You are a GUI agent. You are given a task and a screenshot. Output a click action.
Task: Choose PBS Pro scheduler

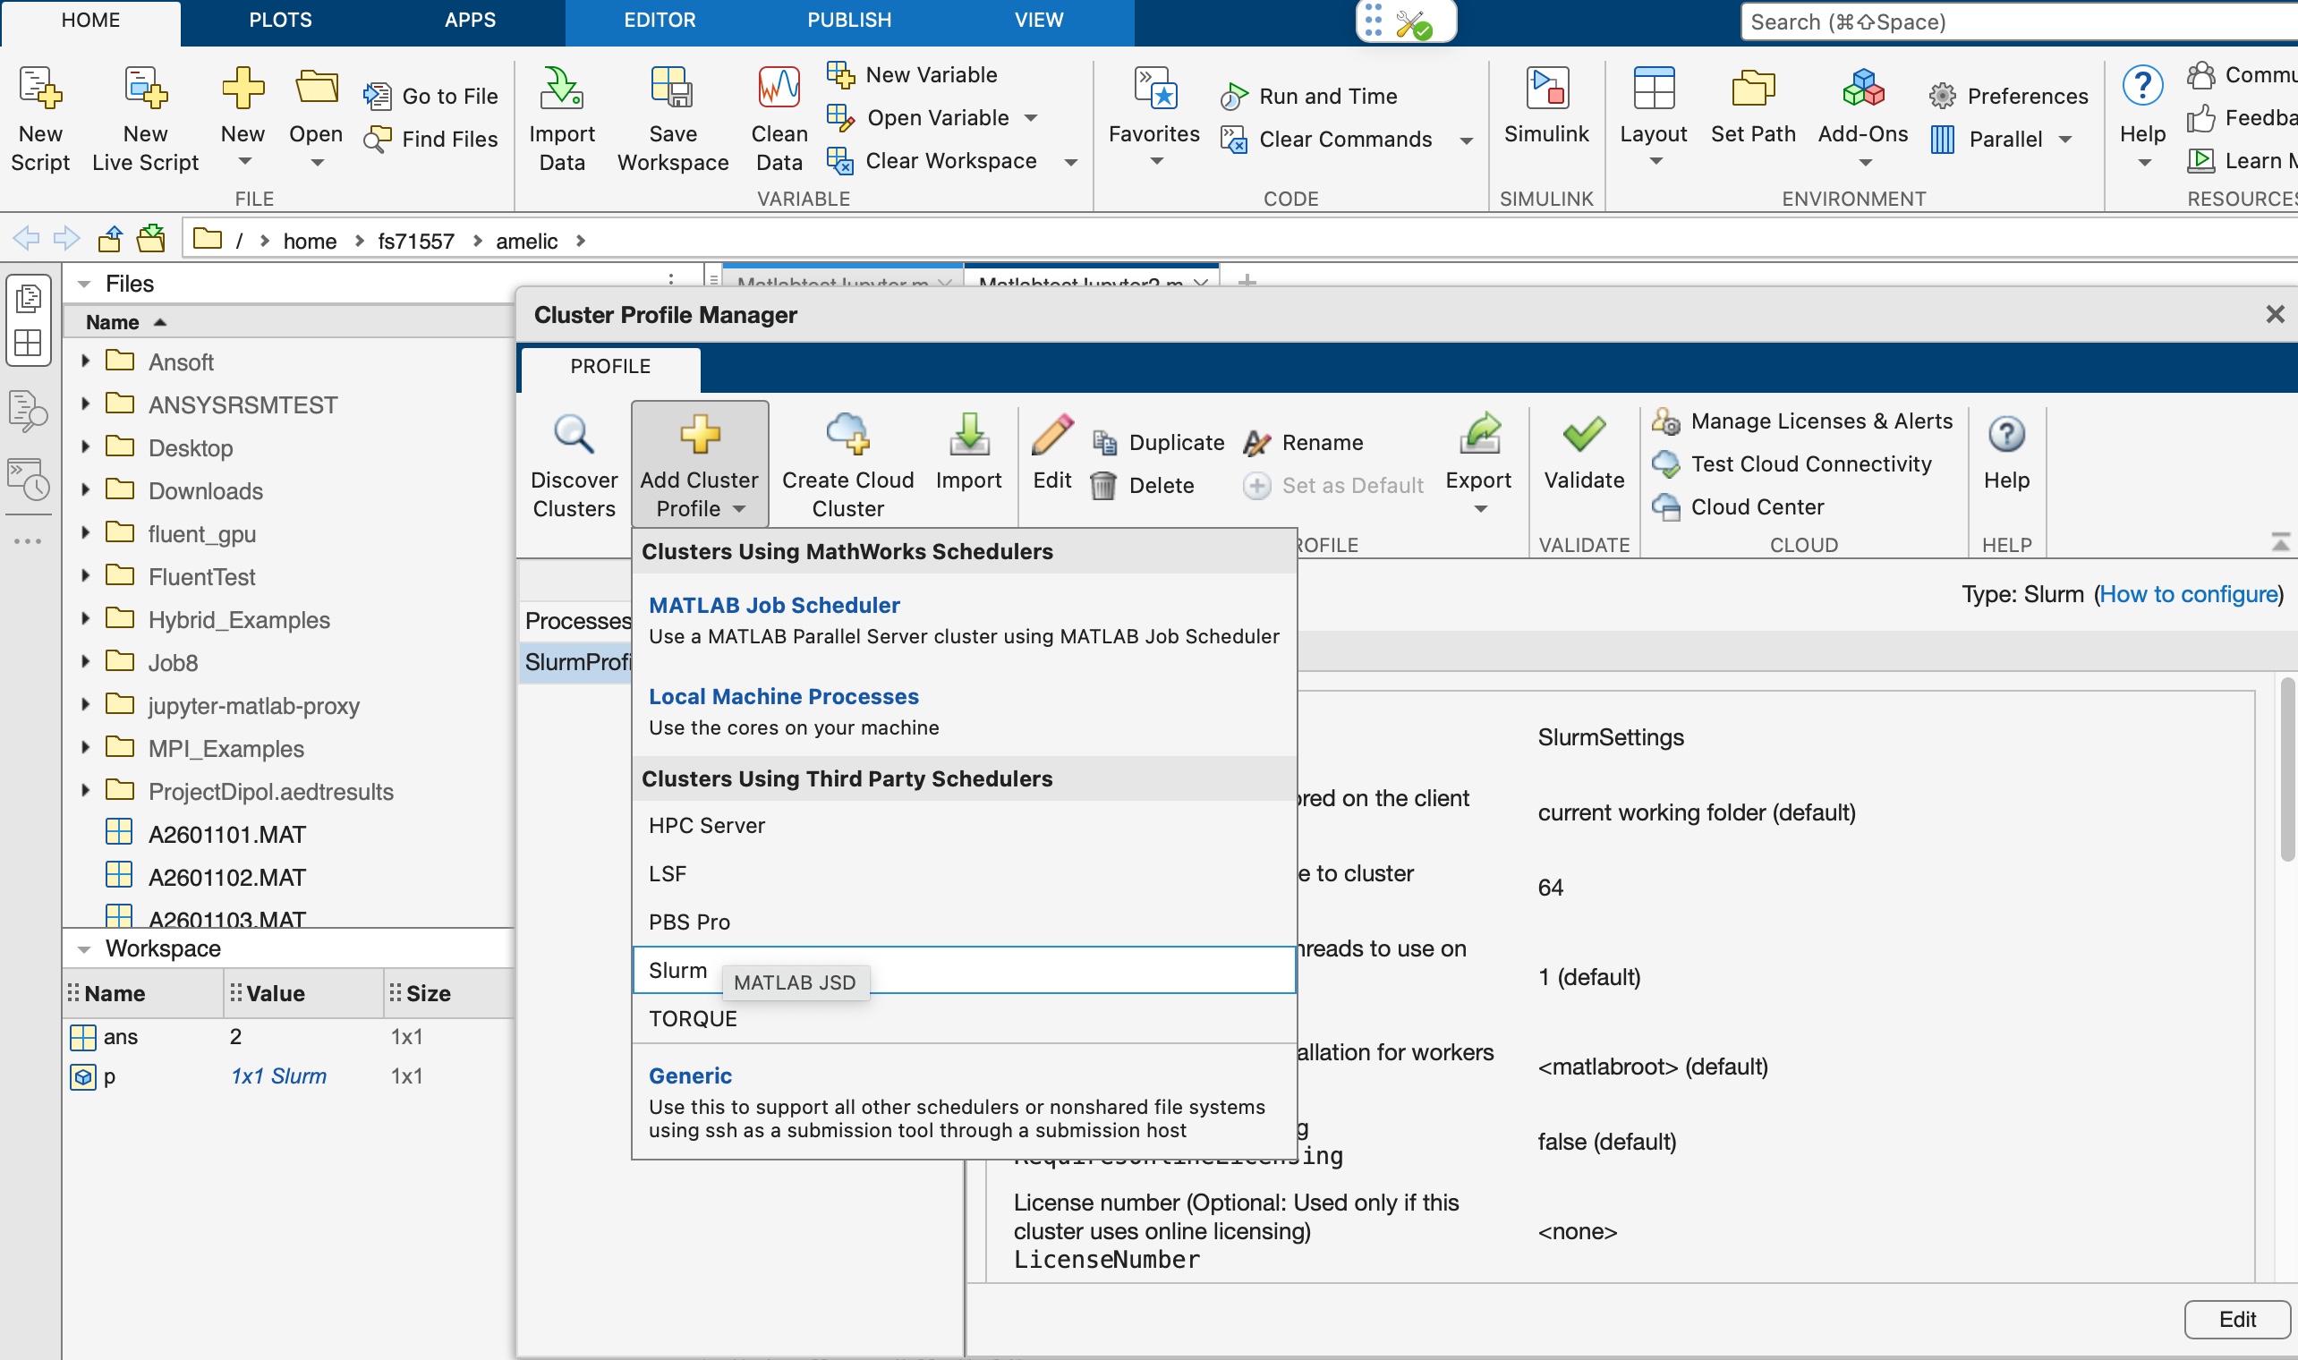click(x=964, y=922)
